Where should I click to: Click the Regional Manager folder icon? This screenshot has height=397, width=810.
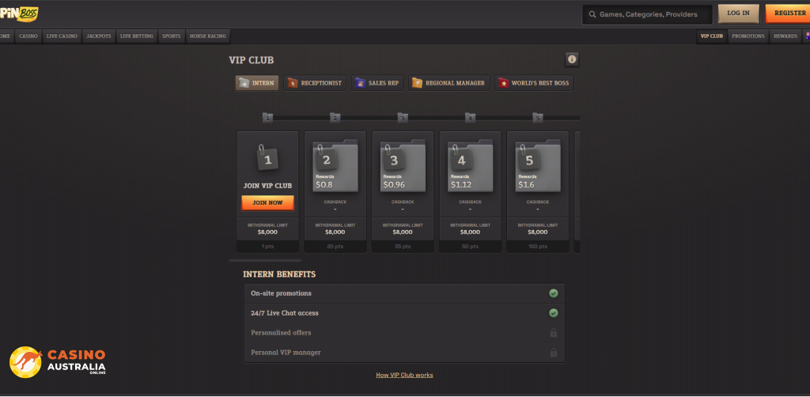pos(417,82)
